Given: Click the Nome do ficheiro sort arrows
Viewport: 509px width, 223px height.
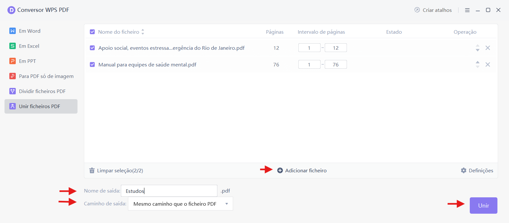Looking at the screenshot, I should coord(143,32).
